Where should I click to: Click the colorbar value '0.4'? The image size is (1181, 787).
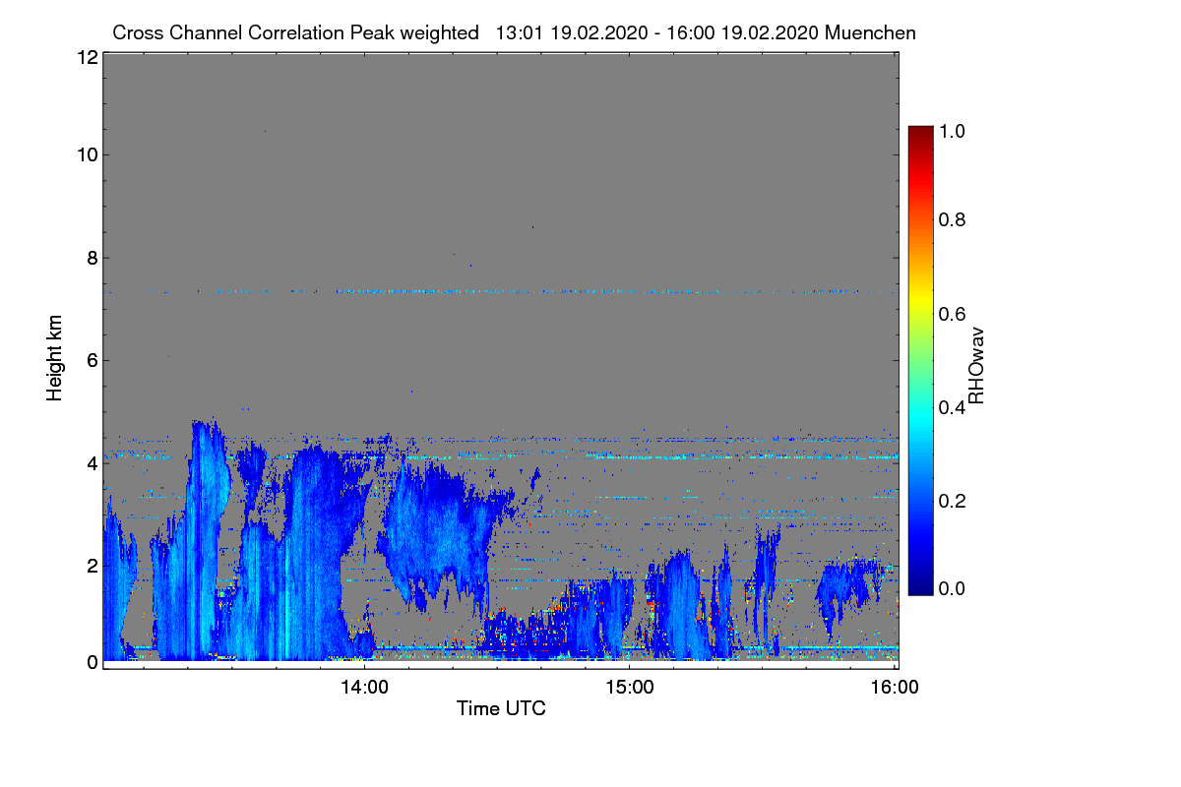[951, 407]
